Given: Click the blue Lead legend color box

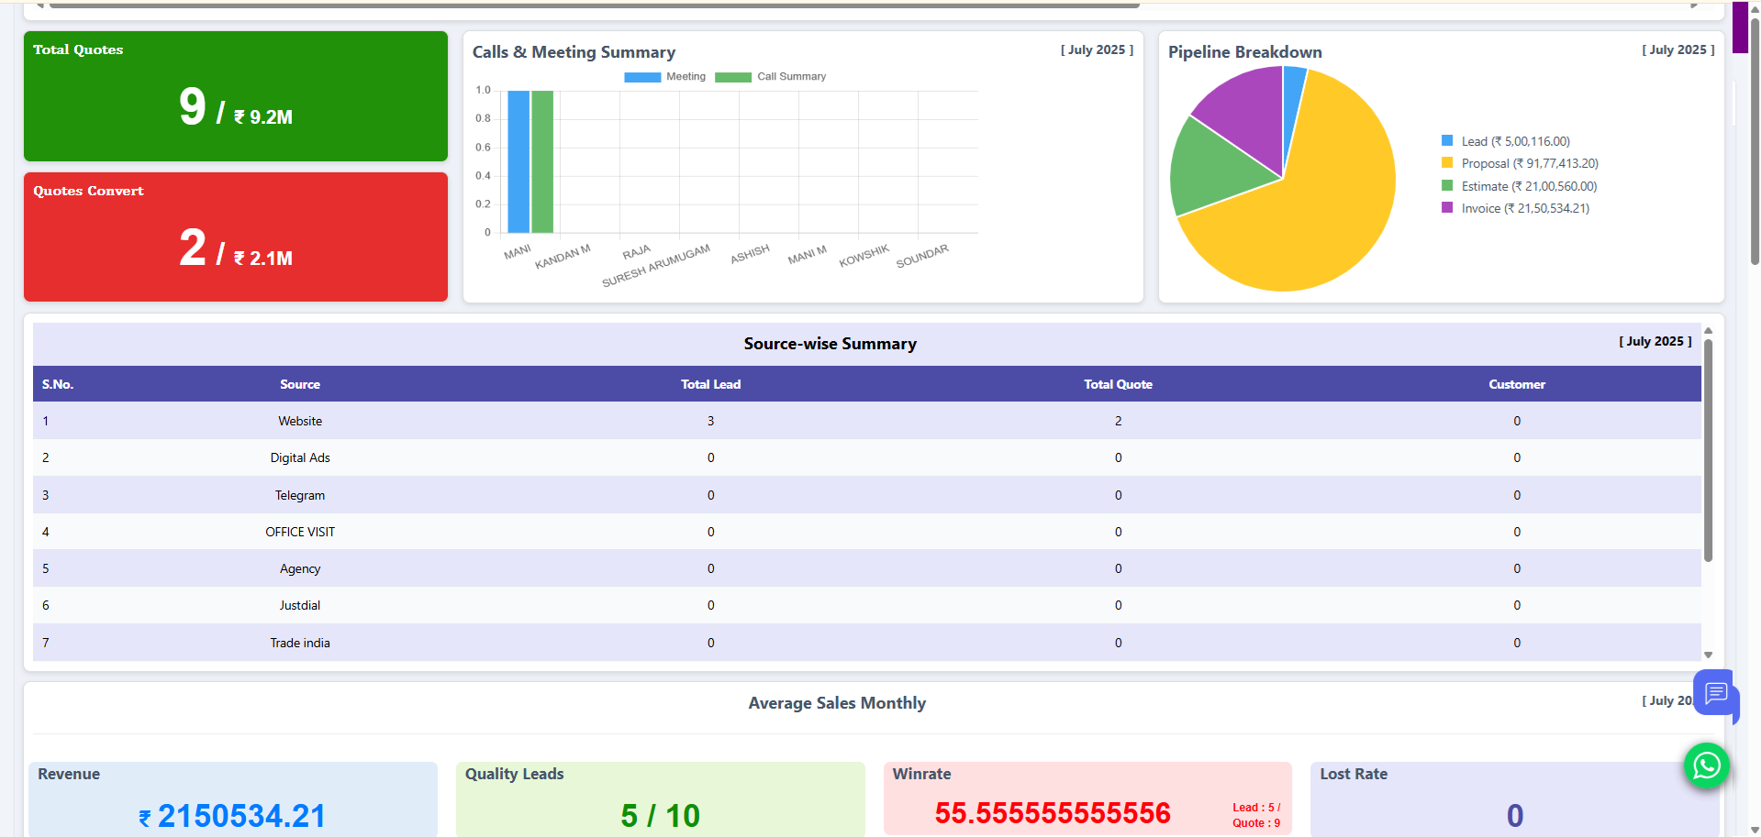Looking at the screenshot, I should (x=1447, y=141).
